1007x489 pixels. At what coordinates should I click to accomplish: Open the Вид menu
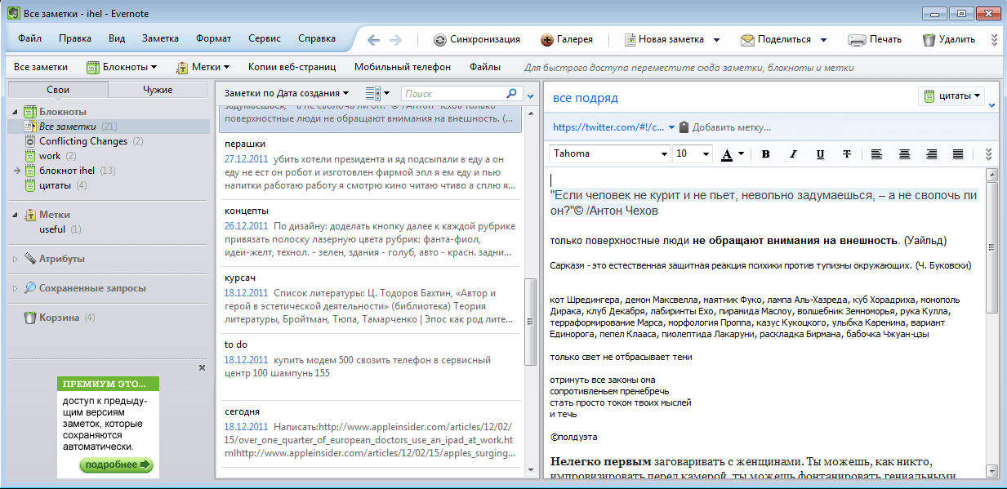117,38
